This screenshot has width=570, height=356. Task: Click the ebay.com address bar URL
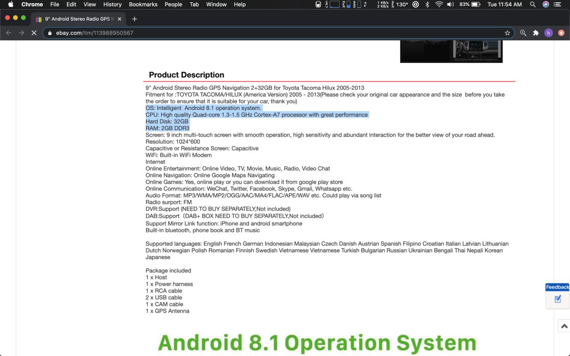coord(94,33)
